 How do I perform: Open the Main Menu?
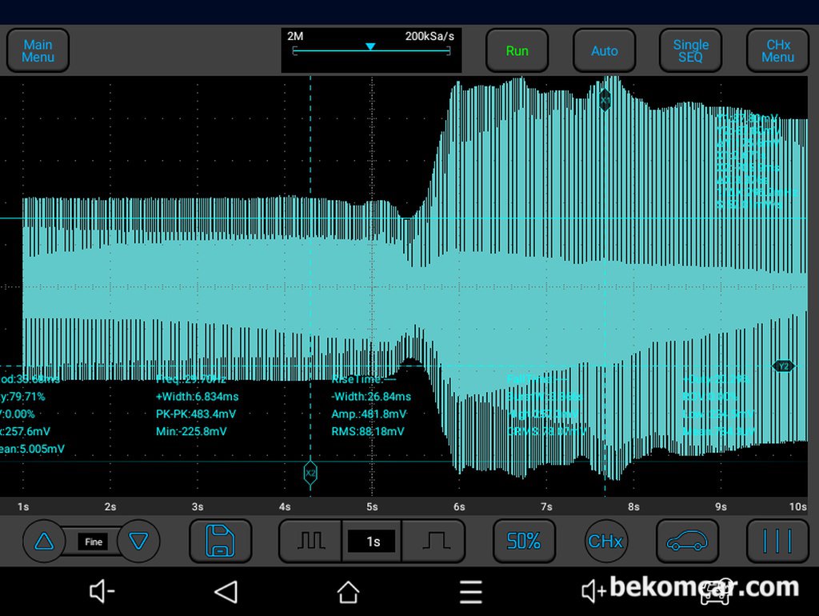point(38,50)
